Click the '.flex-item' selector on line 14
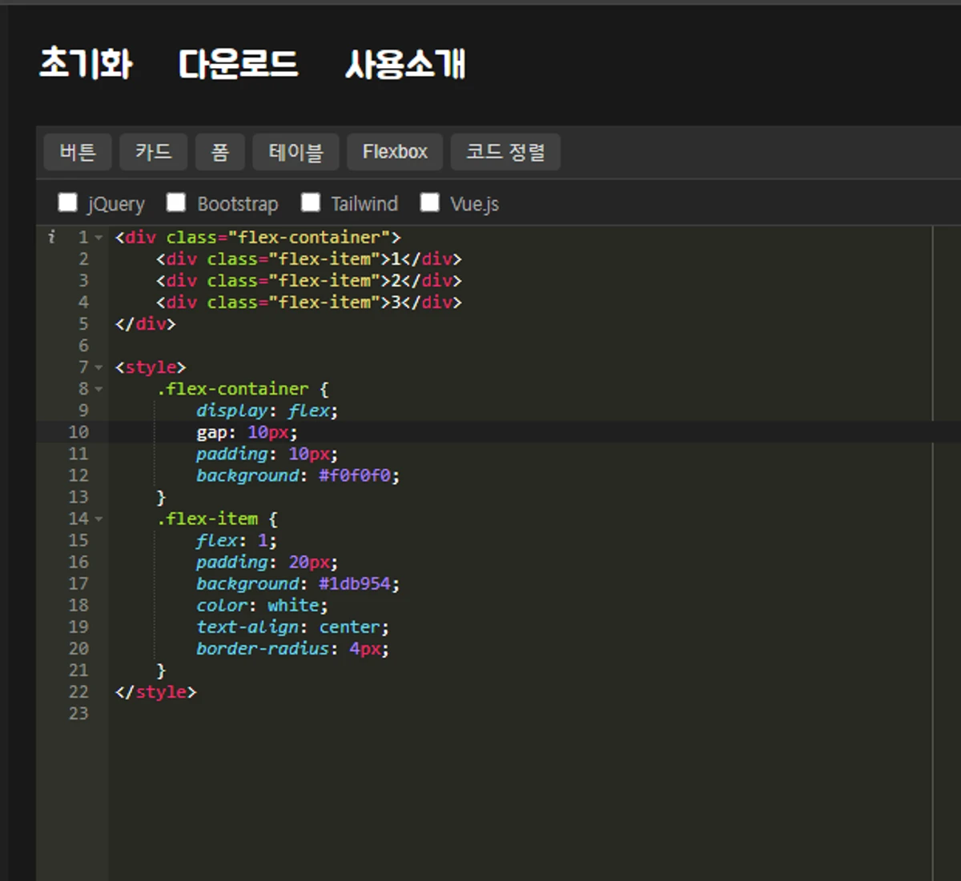Viewport: 961px width, 881px height. [207, 519]
